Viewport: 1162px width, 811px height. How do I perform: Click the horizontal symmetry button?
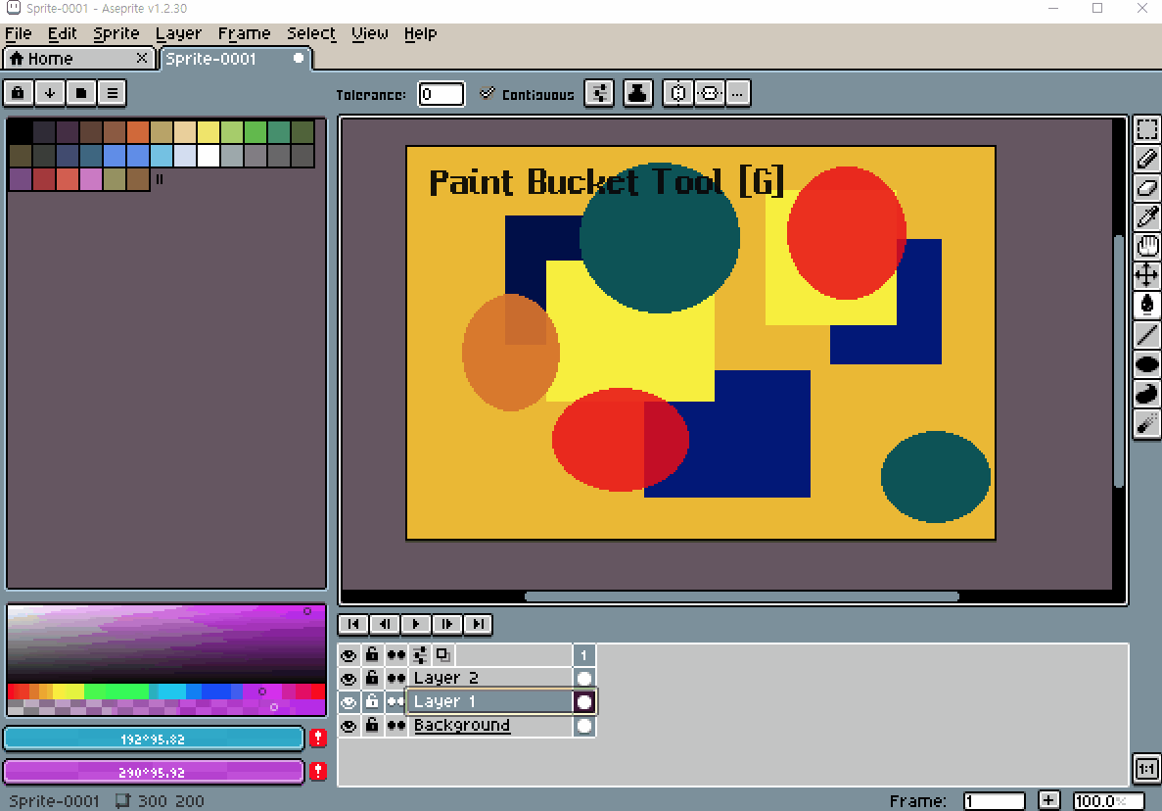(678, 93)
